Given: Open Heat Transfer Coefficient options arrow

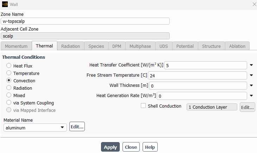Looking at the screenshot, I should (251, 65).
